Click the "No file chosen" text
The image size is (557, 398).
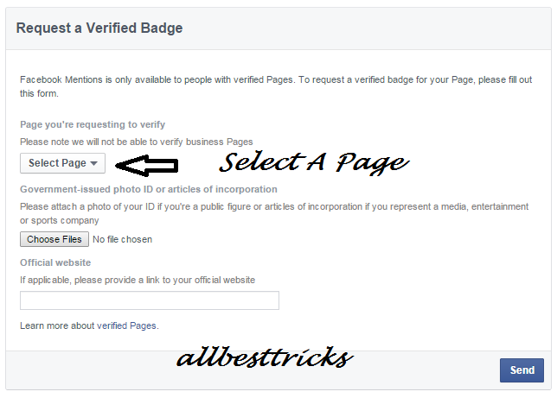[122, 239]
